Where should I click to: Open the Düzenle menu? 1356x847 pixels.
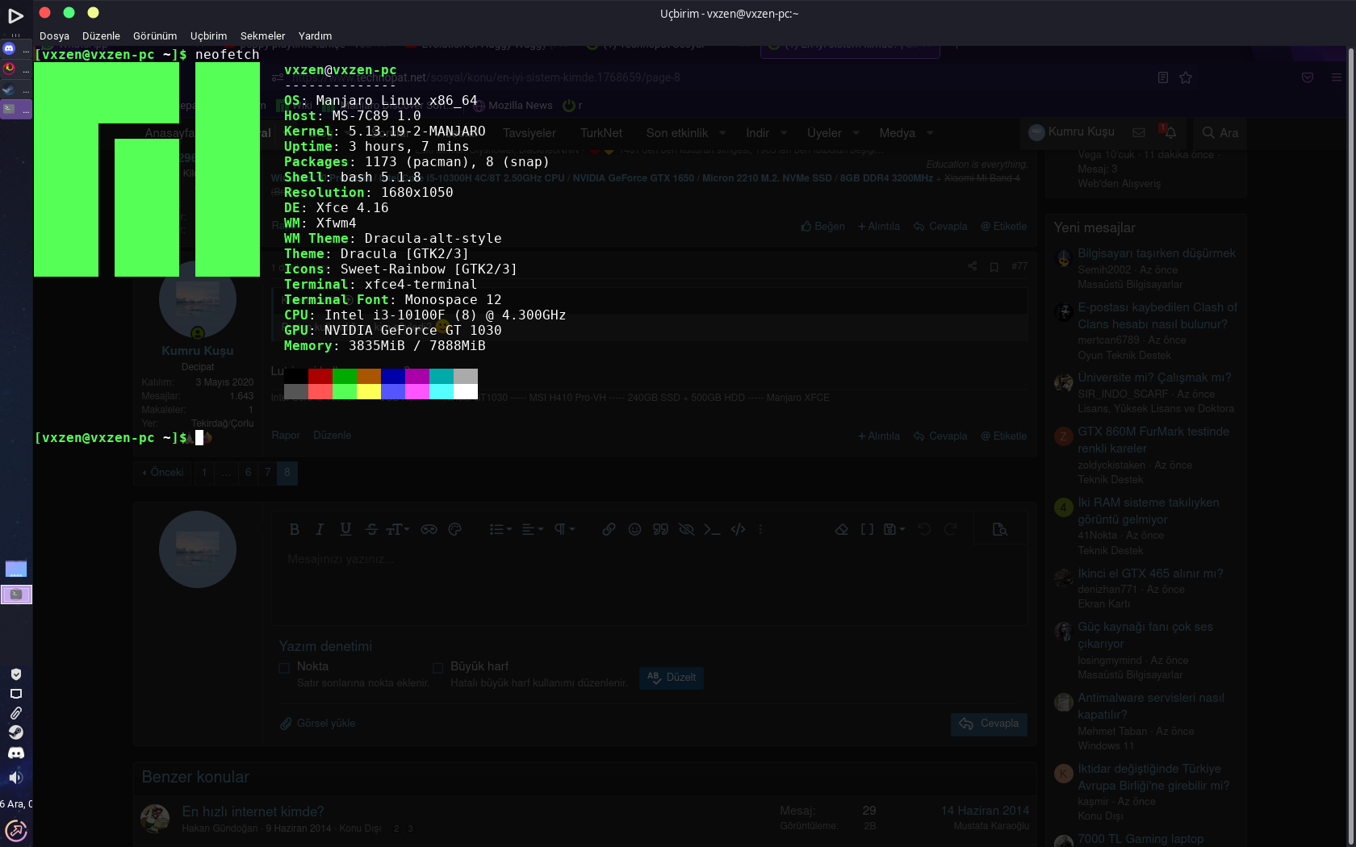click(101, 36)
